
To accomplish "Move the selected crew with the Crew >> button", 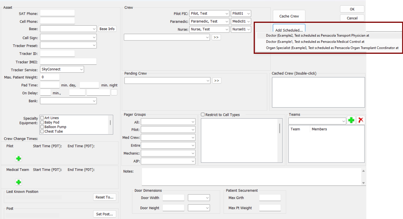I will click(x=216, y=37).
